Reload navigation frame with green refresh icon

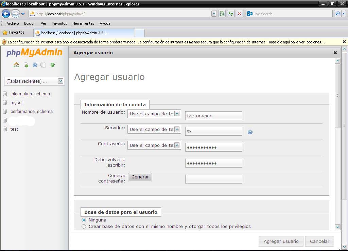[53, 65]
